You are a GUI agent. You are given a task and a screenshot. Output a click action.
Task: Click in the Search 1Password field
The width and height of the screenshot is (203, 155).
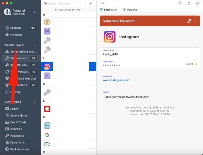coord(64,4)
